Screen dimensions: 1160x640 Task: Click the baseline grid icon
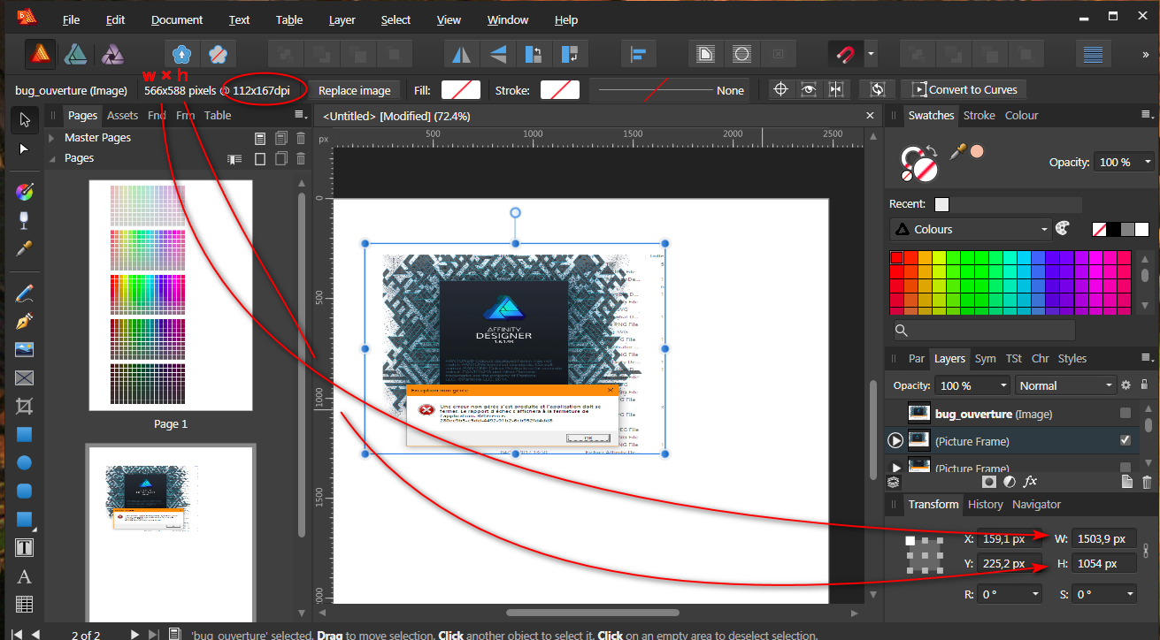[1094, 55]
